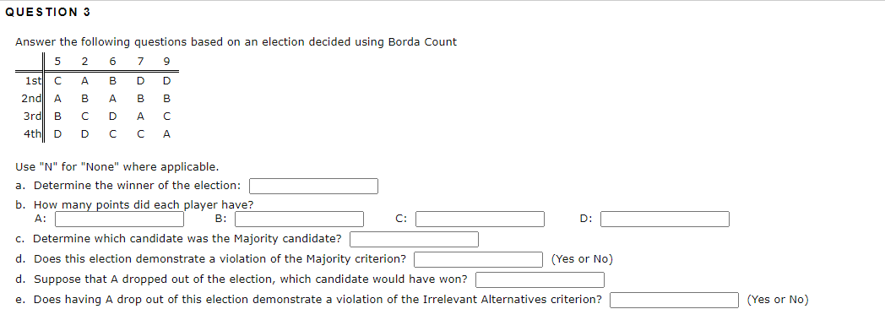
Task: Click the Use "N" for "None" instruction text
Action: 117,167
